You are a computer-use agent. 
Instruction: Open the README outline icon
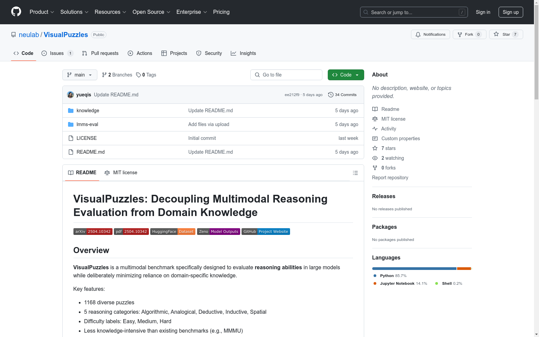click(355, 173)
